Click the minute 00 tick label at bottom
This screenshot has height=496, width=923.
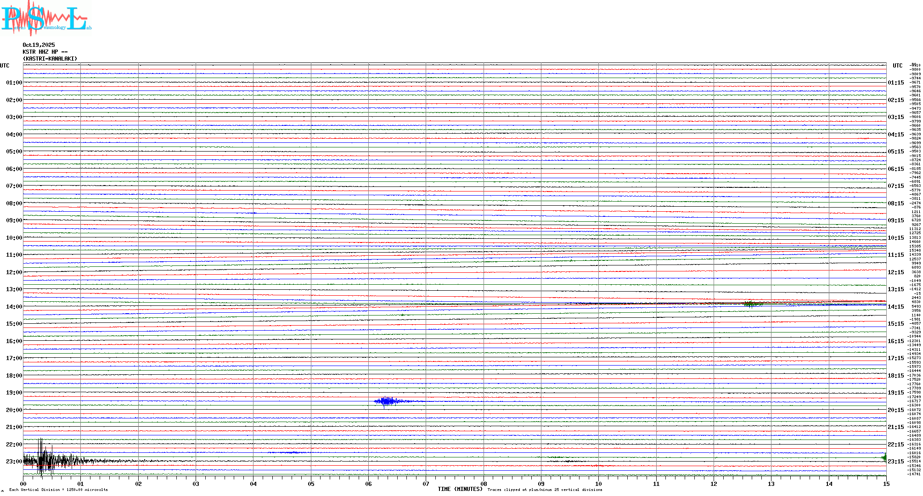click(23, 484)
